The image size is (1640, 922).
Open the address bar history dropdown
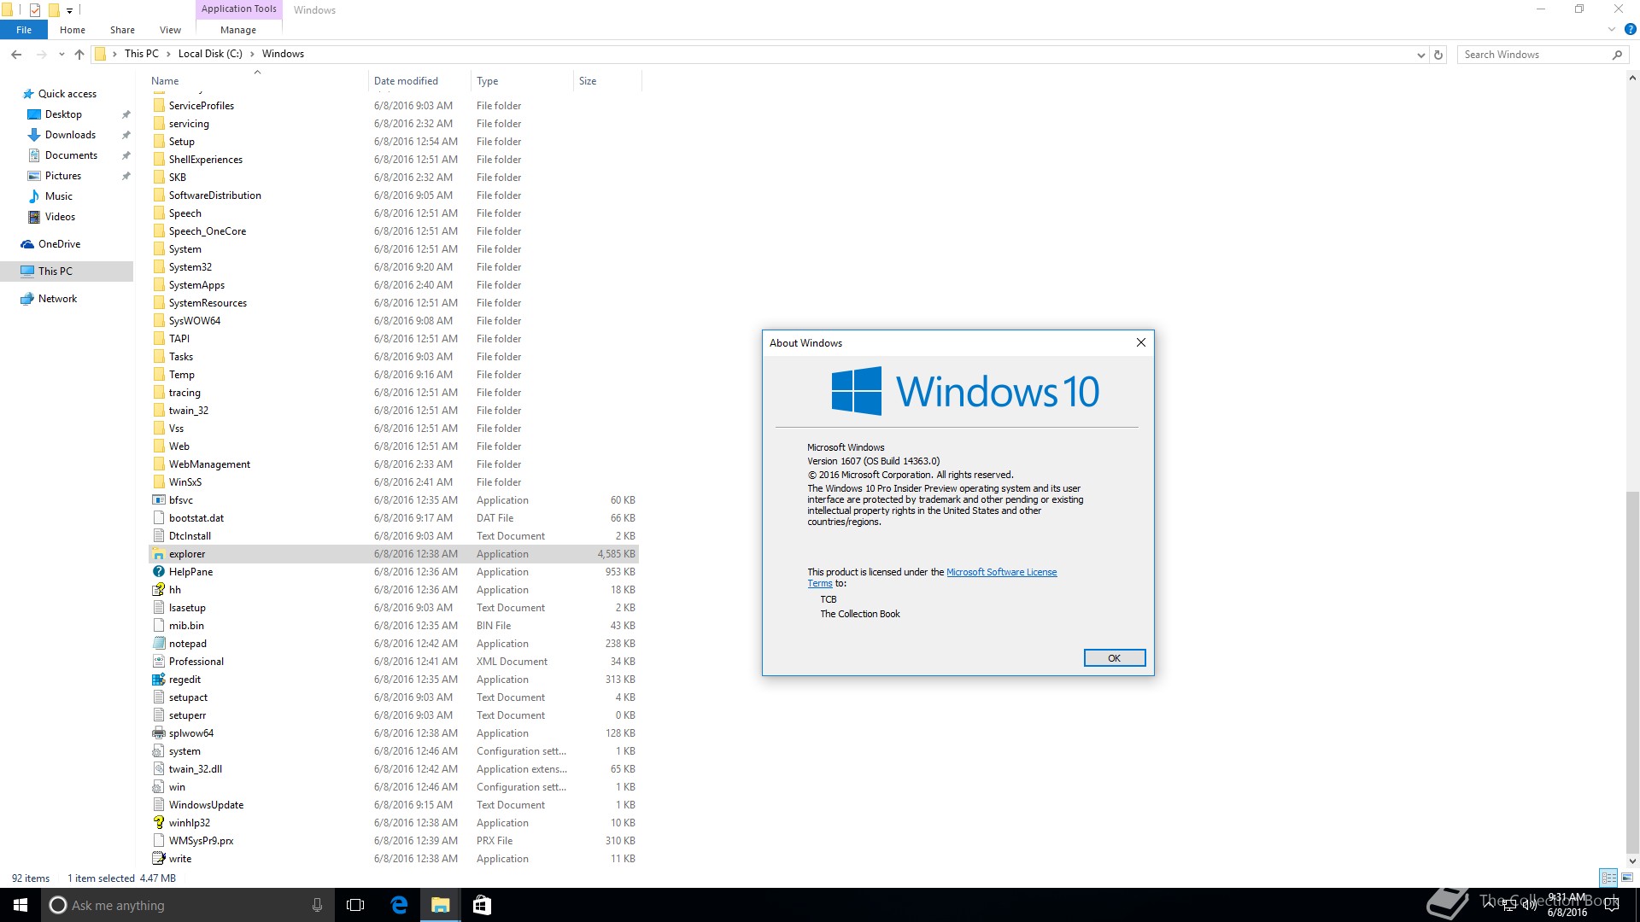pos(1420,55)
